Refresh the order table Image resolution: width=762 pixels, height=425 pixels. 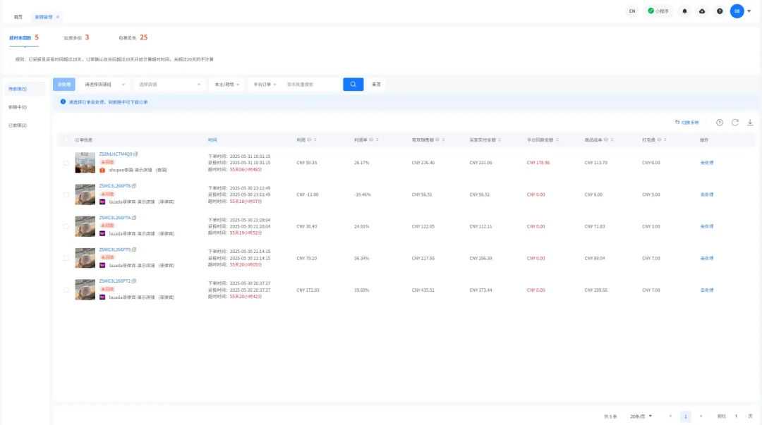pos(735,123)
